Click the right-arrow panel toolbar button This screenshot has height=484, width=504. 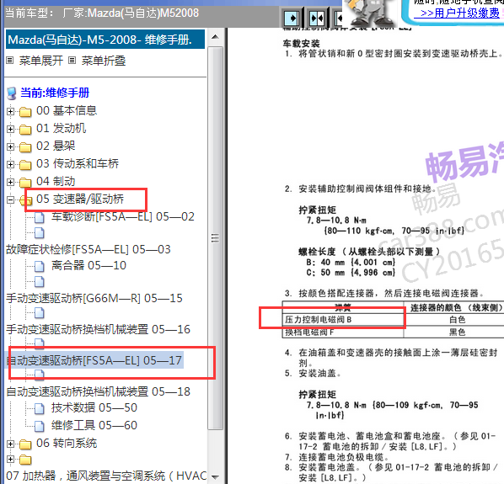292,18
